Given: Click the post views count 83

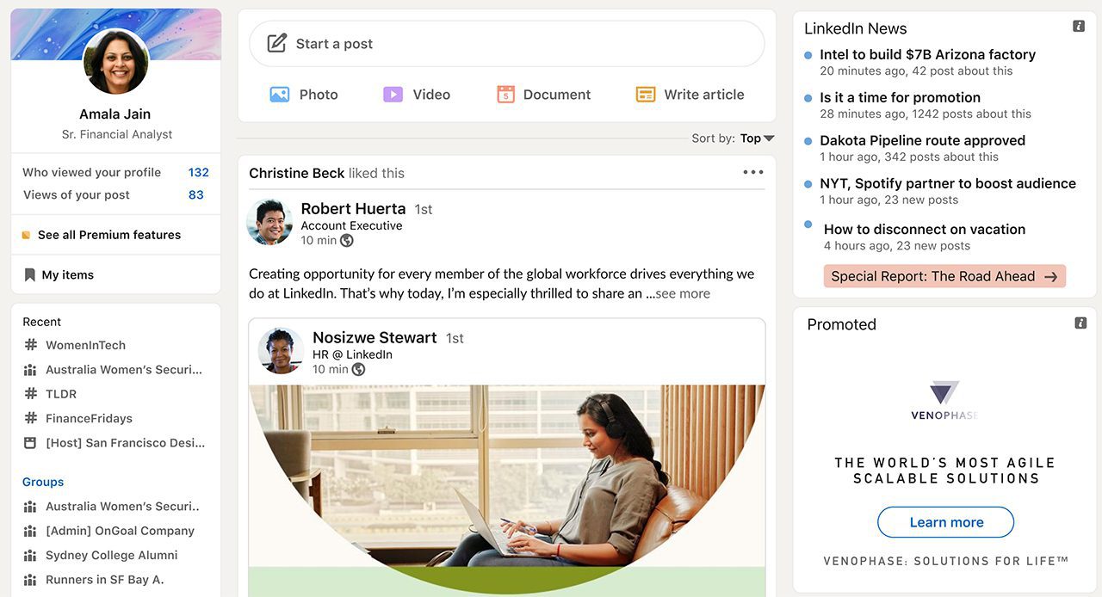Looking at the screenshot, I should point(196,194).
